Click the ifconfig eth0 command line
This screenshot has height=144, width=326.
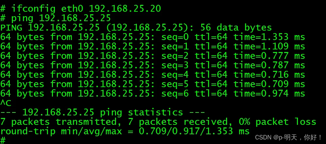coord(81,8)
